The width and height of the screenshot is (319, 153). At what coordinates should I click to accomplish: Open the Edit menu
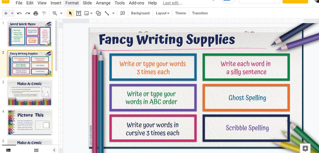(x=30, y=3)
